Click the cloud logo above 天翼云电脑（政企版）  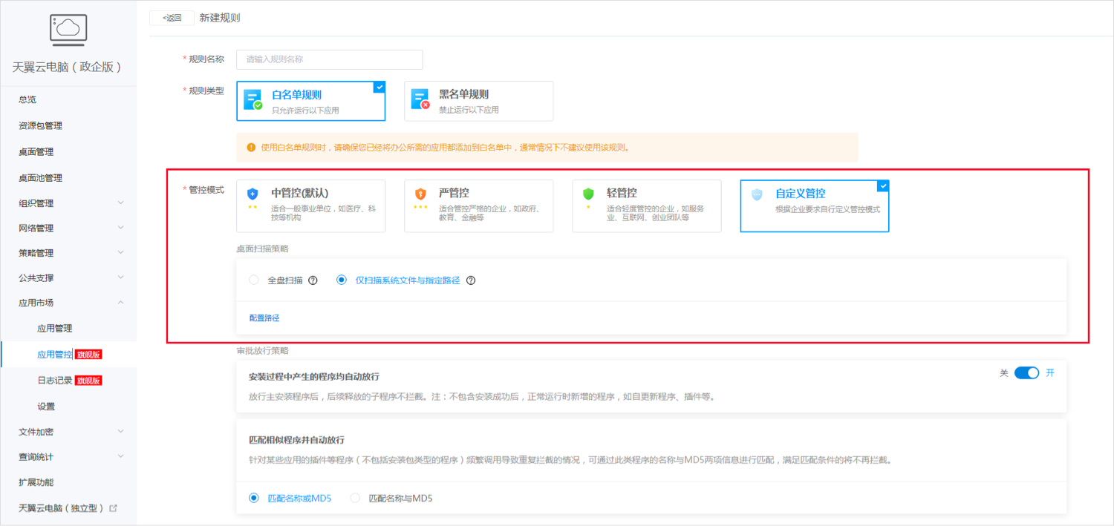(x=68, y=30)
